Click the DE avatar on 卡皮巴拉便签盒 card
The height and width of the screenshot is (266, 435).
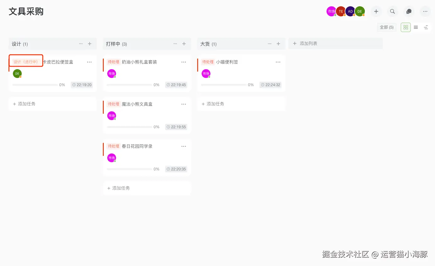[17, 73]
